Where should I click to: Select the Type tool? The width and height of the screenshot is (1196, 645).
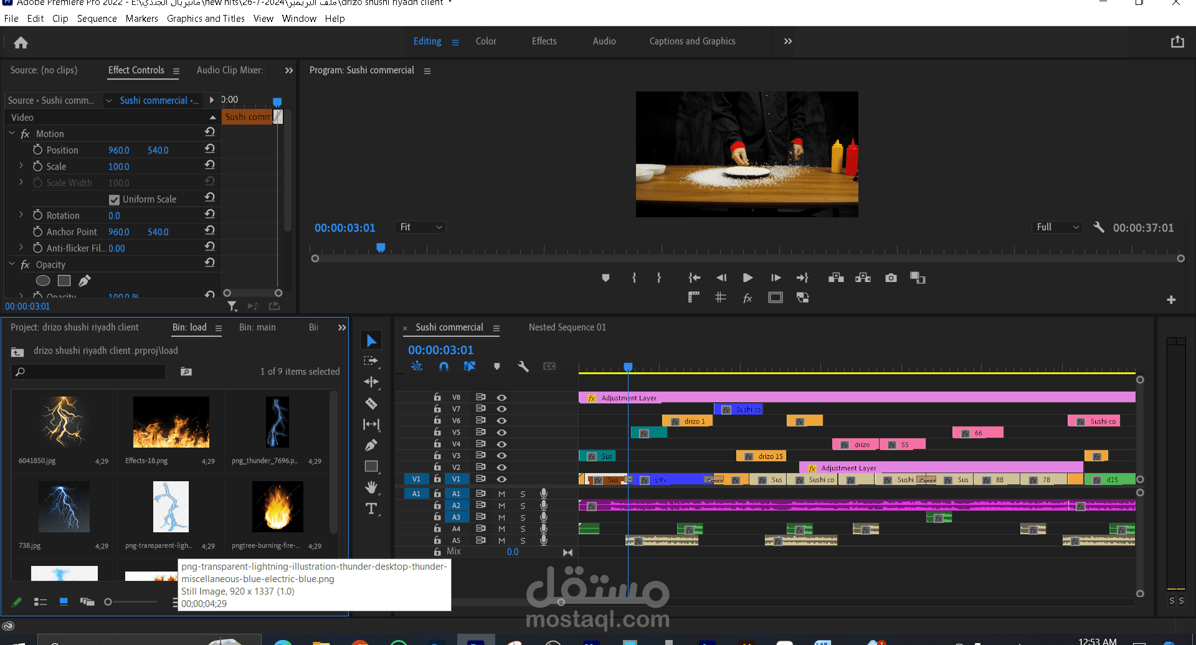(371, 509)
